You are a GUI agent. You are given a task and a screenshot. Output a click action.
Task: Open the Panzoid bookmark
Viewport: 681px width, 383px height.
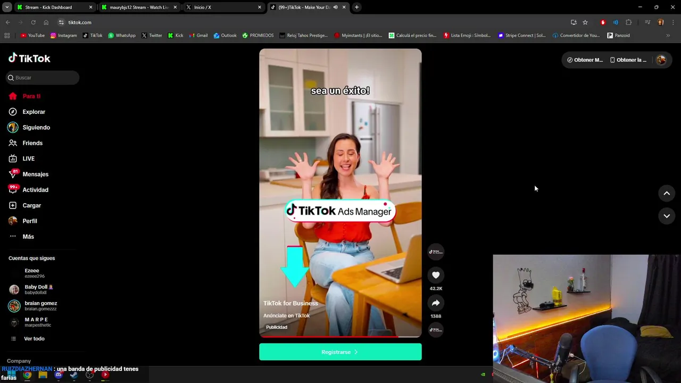click(x=618, y=36)
